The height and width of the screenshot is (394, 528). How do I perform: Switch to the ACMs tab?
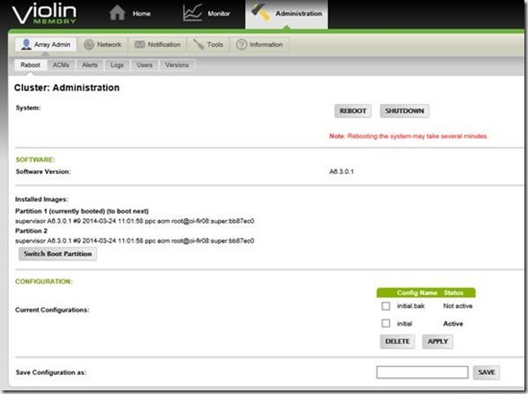[61, 65]
